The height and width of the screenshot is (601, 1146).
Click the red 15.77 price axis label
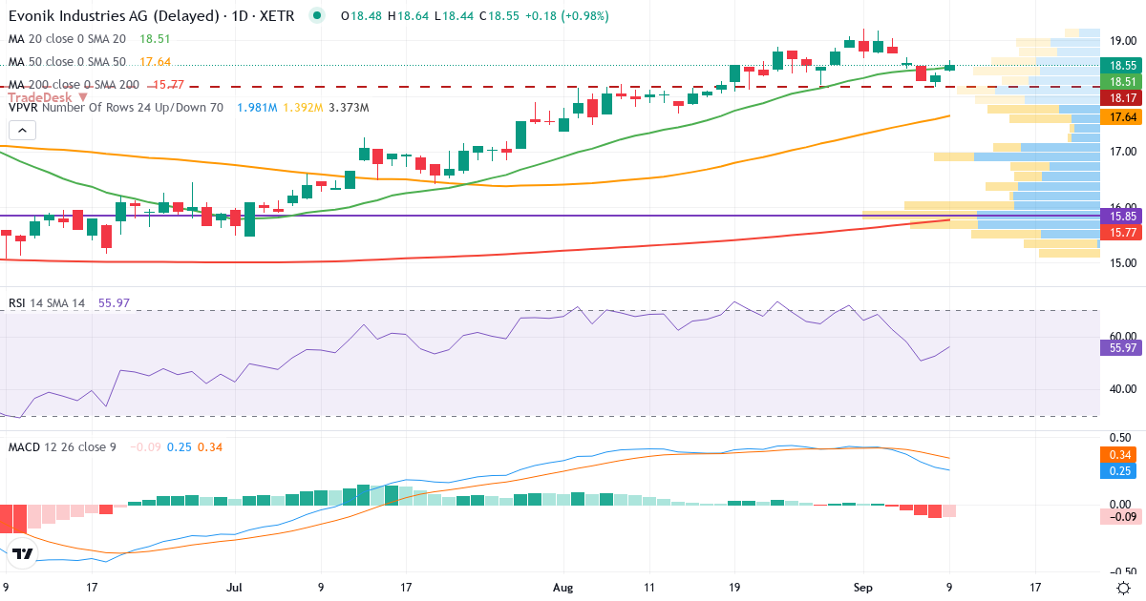(x=1122, y=233)
